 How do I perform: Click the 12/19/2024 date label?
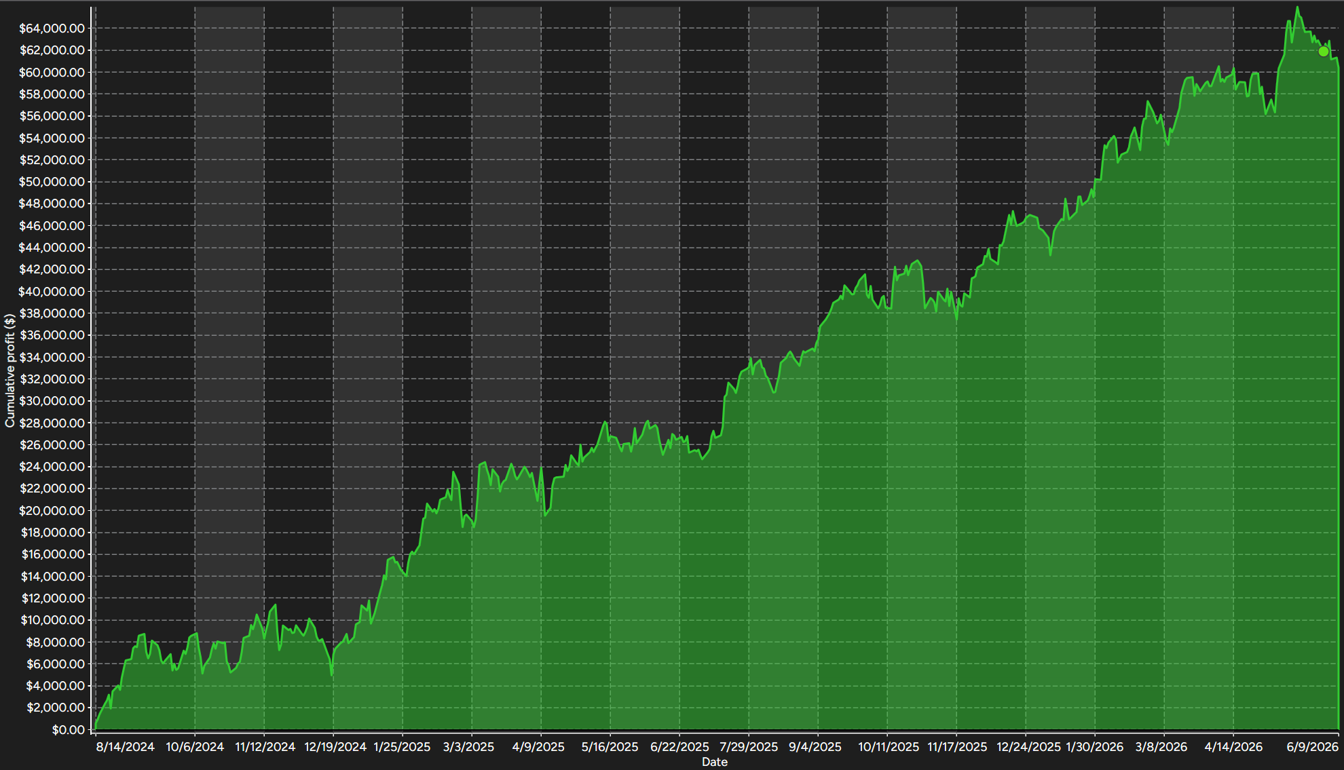335,747
